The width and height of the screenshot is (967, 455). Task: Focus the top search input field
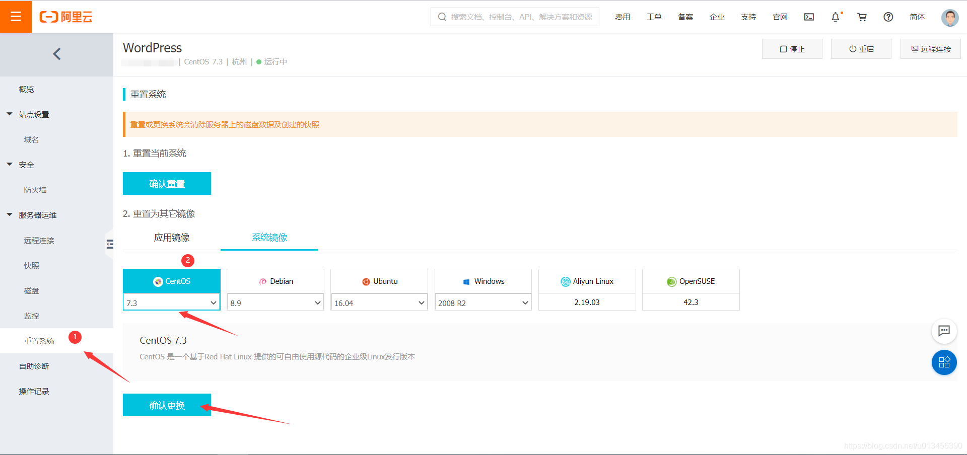pos(515,17)
